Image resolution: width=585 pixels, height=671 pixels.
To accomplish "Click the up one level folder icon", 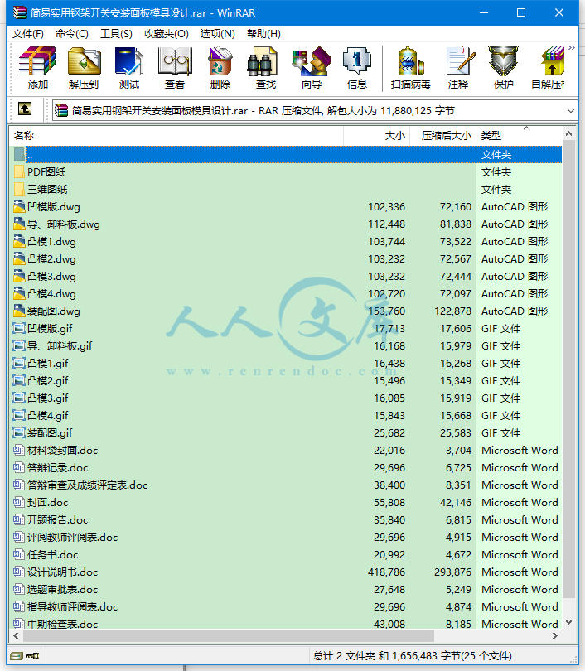I will click(x=25, y=109).
